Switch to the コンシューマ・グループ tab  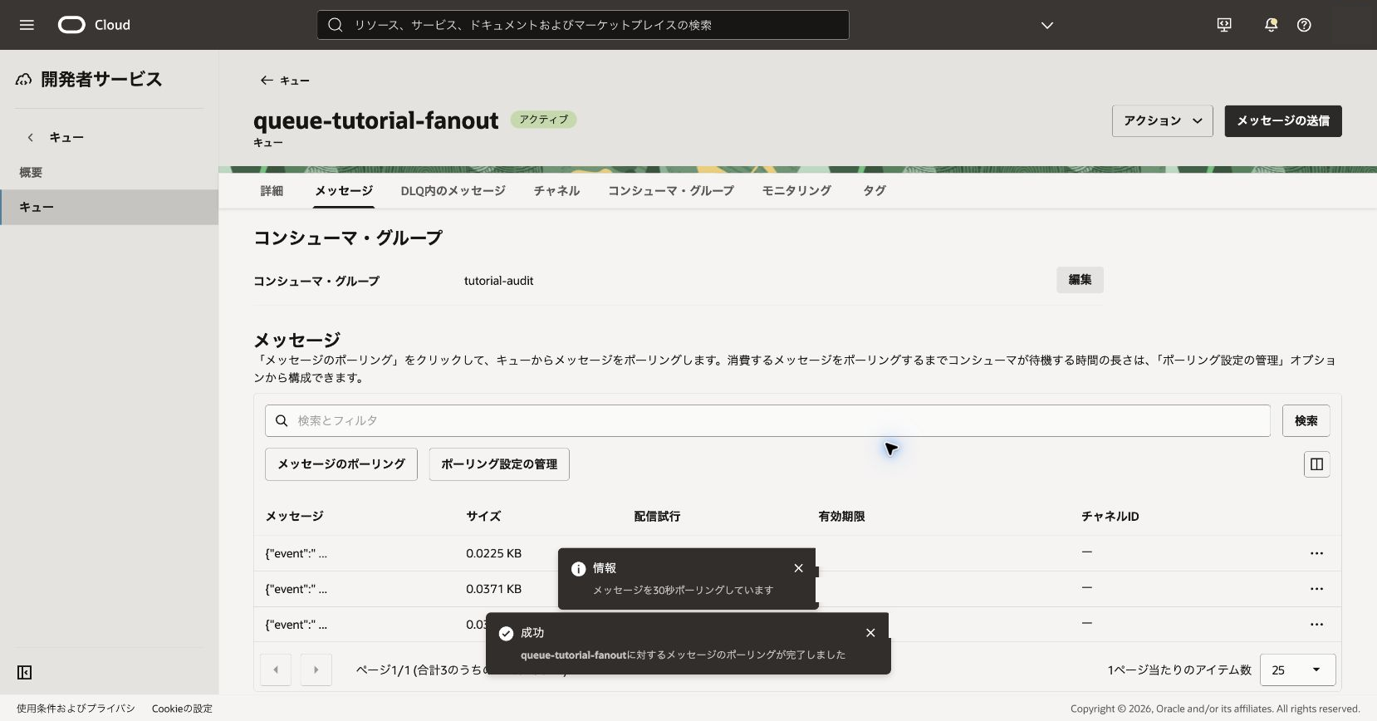click(x=671, y=190)
